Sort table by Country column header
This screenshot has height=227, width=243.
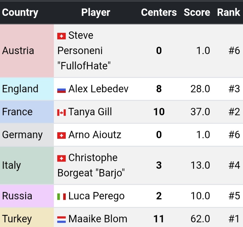click(20, 12)
